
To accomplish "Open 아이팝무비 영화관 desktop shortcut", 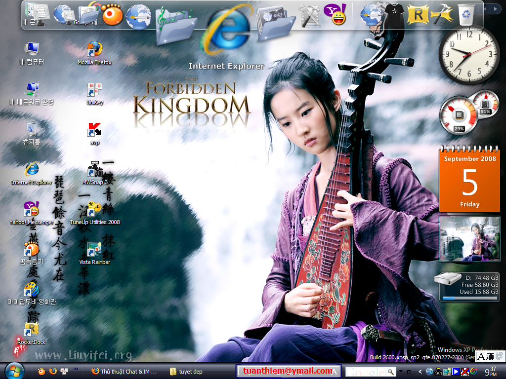I will coord(32,293).
